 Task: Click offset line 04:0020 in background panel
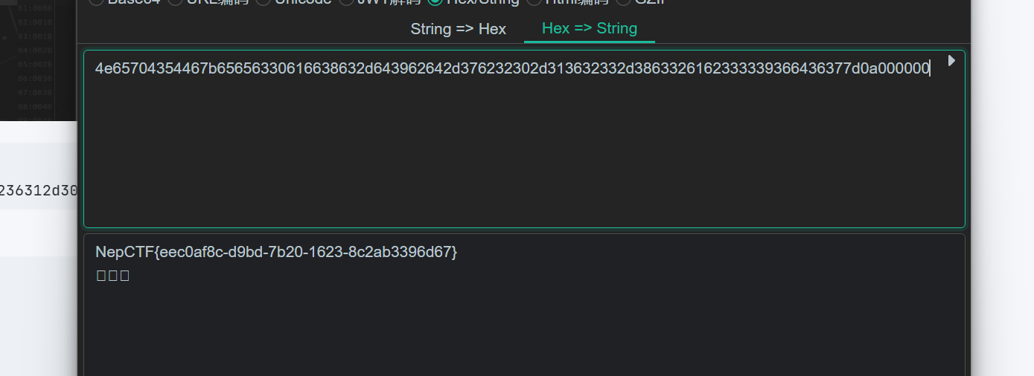[x=34, y=51]
